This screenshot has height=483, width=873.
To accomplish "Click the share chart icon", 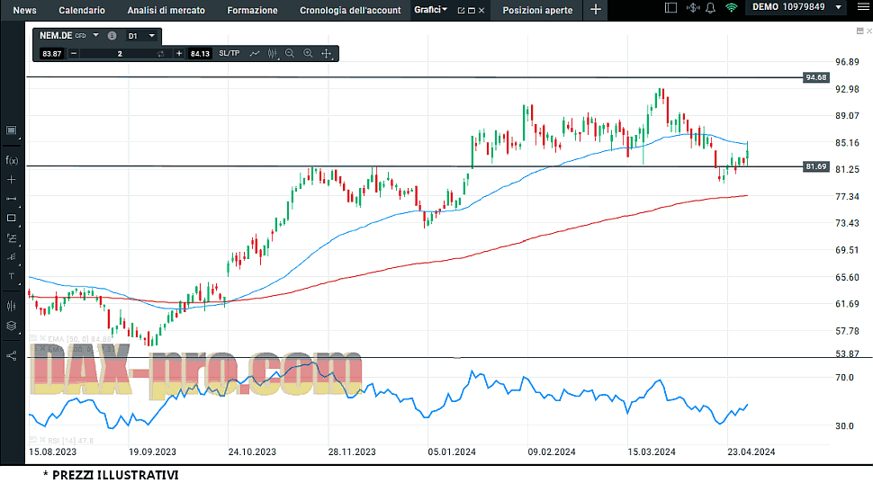I will [x=11, y=356].
